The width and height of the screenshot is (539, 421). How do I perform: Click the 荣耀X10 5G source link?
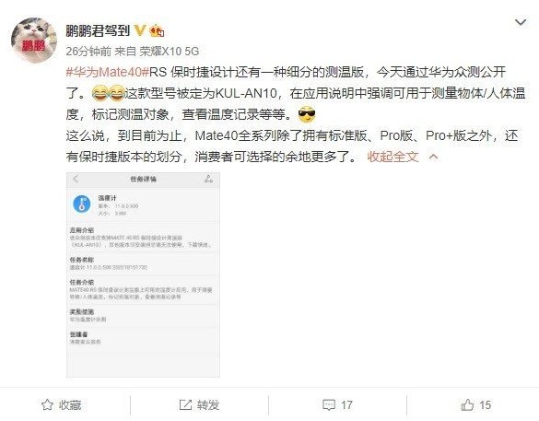coord(170,52)
